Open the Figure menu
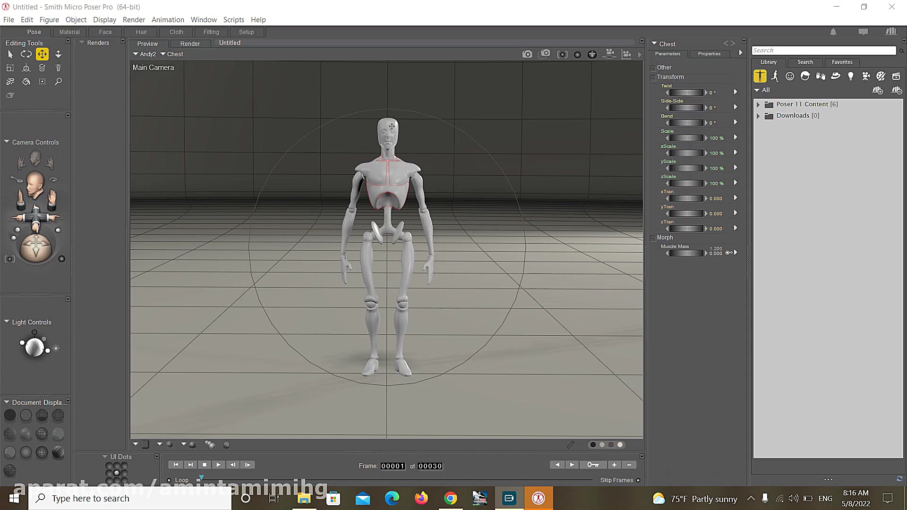 (49, 20)
